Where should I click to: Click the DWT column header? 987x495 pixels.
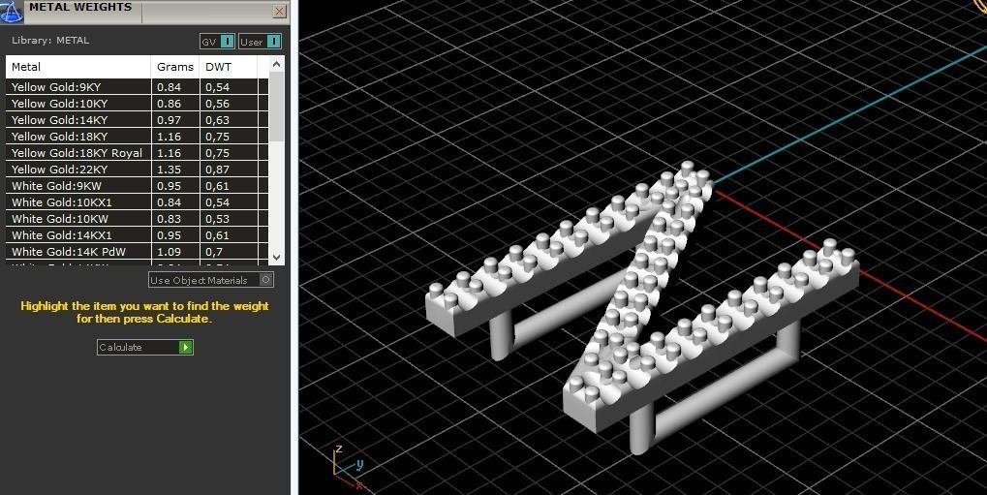click(228, 67)
